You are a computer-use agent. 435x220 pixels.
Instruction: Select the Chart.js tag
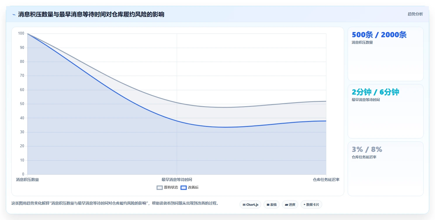(x=250, y=205)
